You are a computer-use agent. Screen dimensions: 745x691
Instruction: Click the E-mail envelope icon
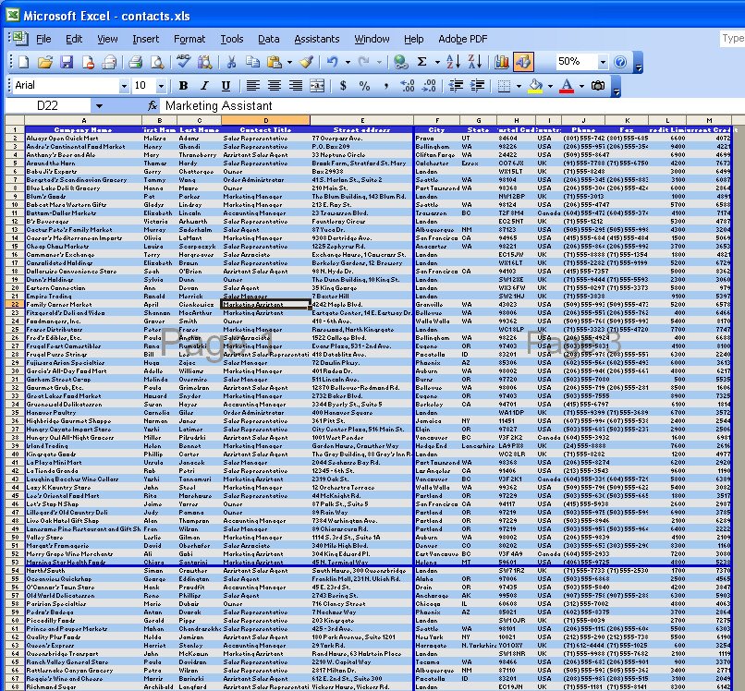click(x=109, y=62)
